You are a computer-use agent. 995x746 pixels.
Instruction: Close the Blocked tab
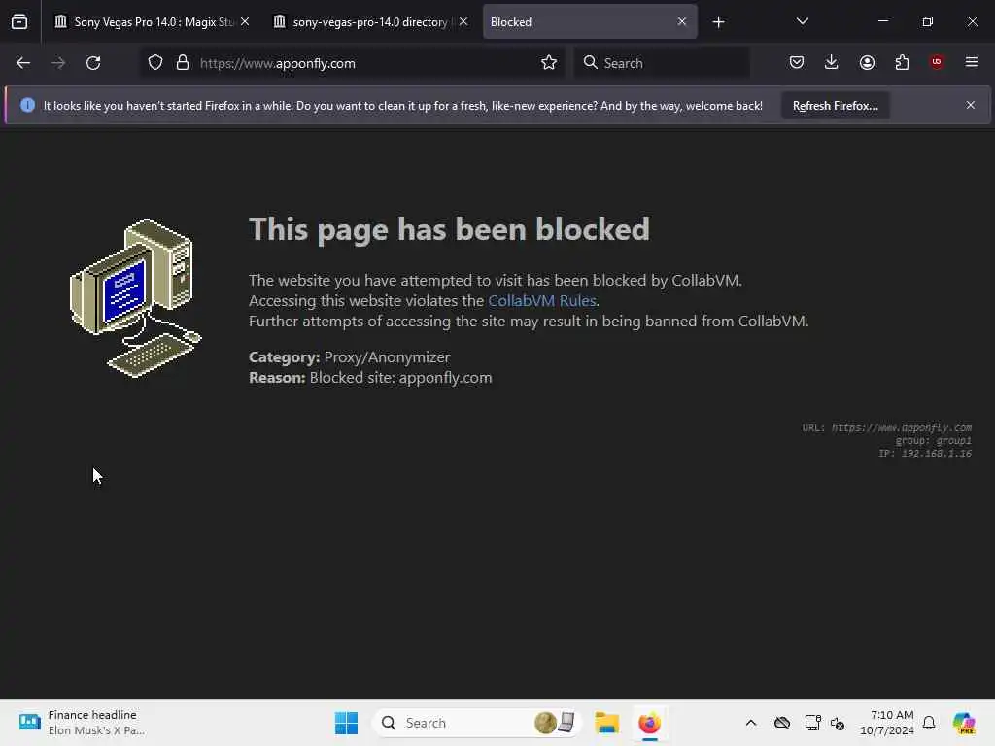tap(682, 21)
